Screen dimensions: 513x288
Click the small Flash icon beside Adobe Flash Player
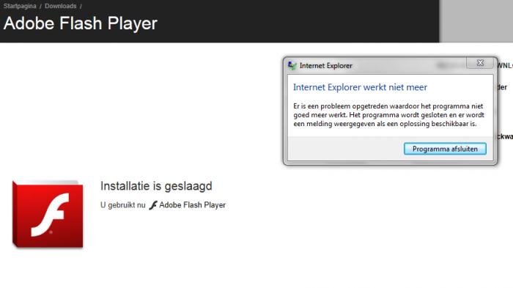tap(153, 205)
